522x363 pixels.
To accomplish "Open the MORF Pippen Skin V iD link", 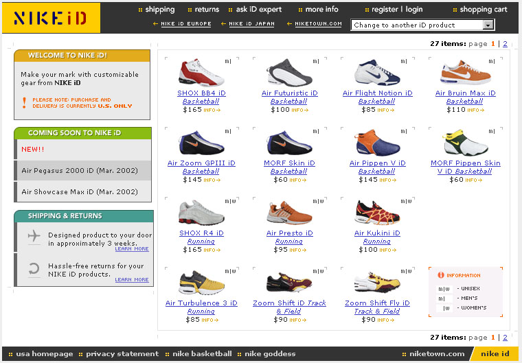I will (466, 167).
